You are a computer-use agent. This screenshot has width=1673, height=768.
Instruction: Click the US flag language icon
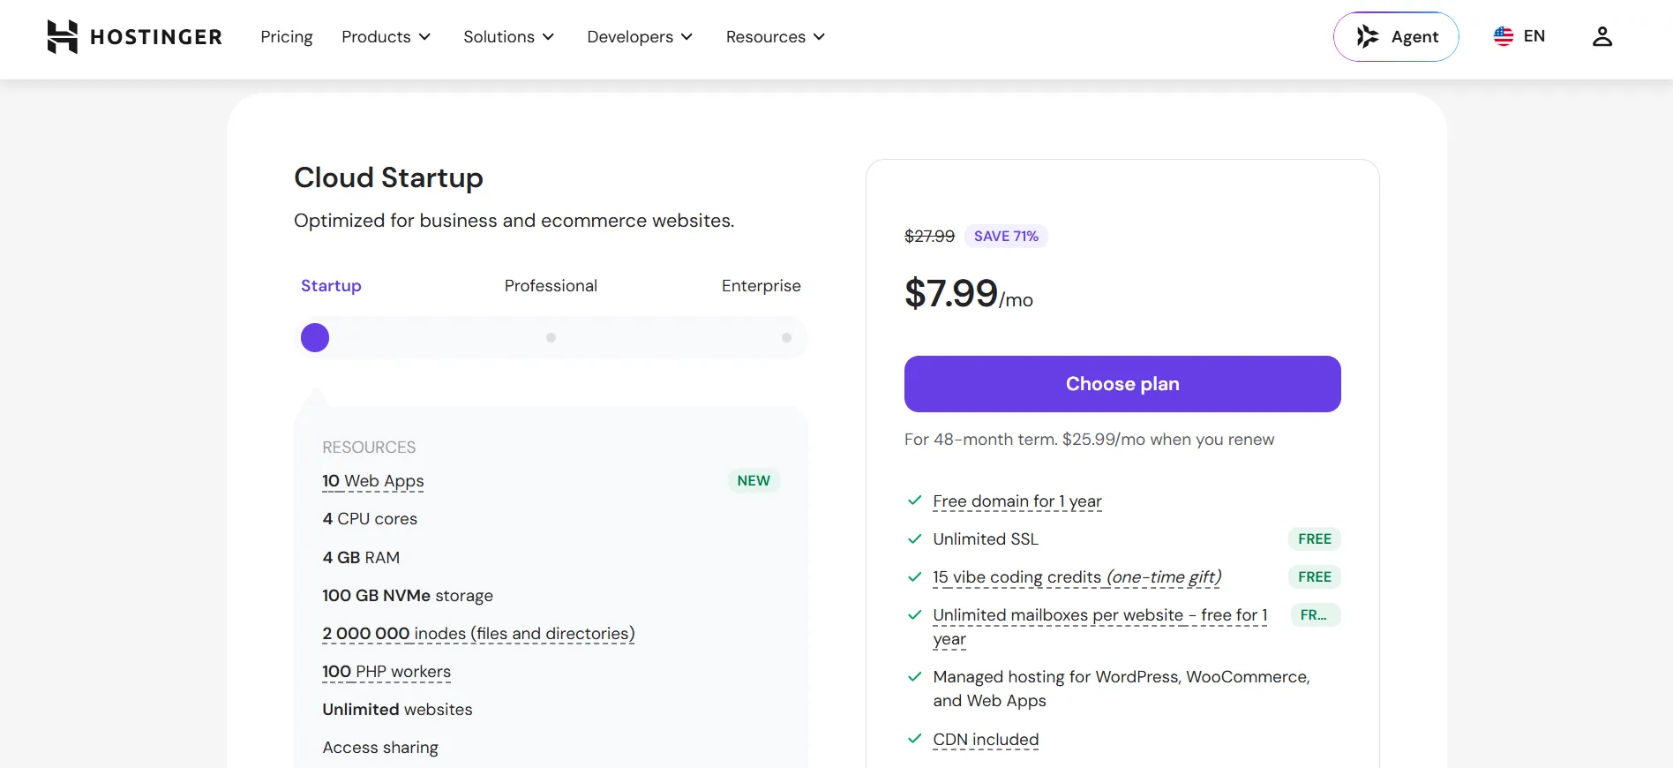[x=1504, y=36]
